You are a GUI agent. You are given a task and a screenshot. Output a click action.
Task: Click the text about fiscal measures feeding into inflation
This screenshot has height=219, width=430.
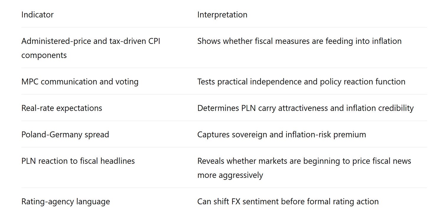pos(299,41)
